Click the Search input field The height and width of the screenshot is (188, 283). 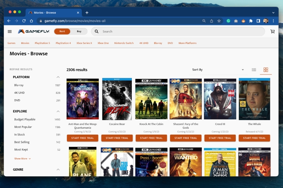coord(178,31)
